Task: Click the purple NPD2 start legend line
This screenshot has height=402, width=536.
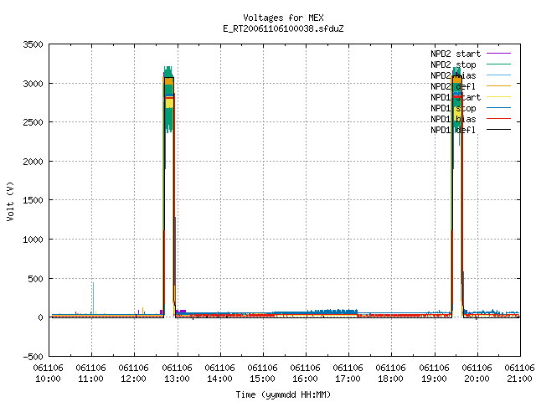Action: coord(499,54)
